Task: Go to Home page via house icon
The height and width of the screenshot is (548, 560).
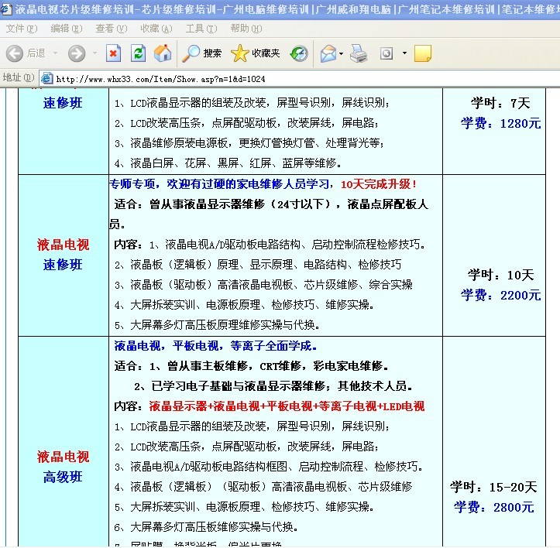Action: click(x=163, y=53)
